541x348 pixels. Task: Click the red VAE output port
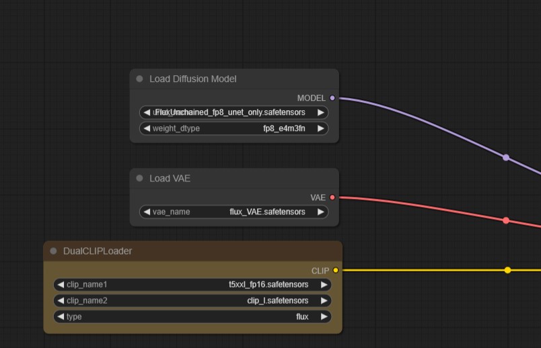tap(332, 198)
